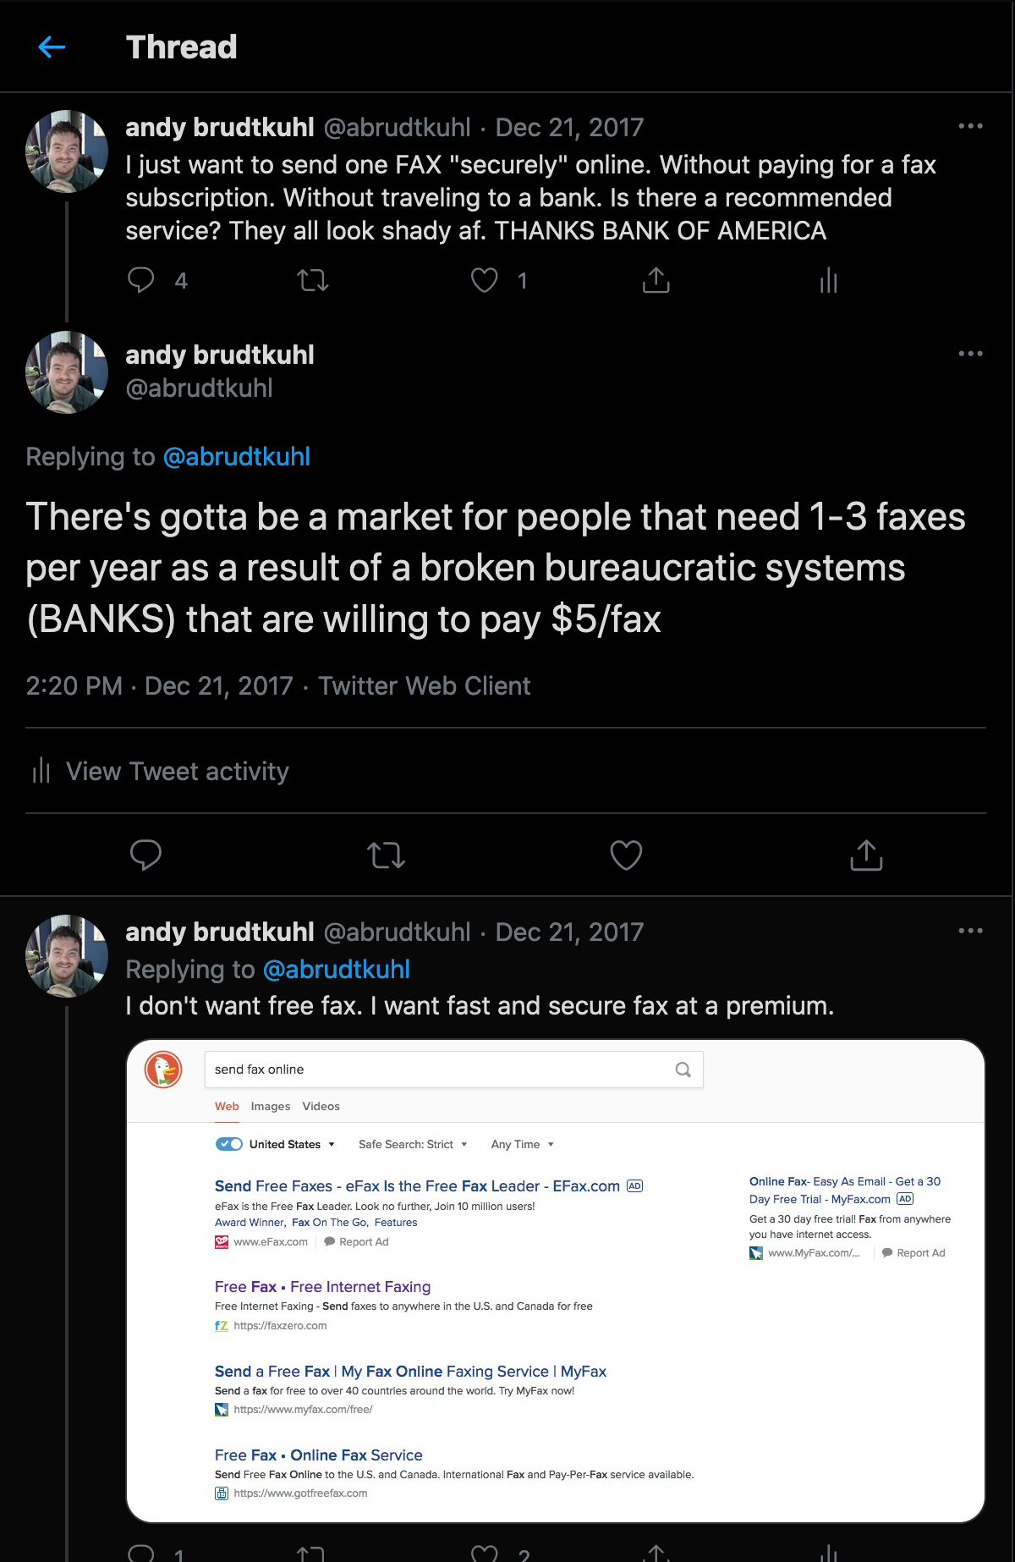Like the main $5/fax tweet
Viewport: 1015px width, 1562px height.
(627, 855)
